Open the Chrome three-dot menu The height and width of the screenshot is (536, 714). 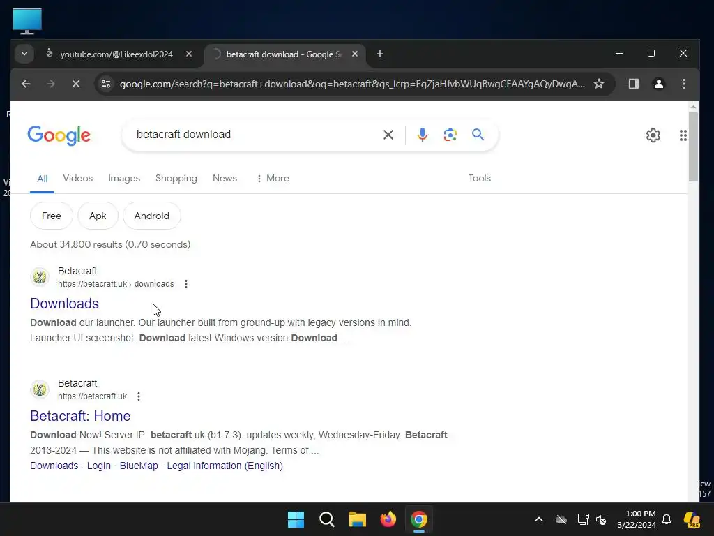683,84
